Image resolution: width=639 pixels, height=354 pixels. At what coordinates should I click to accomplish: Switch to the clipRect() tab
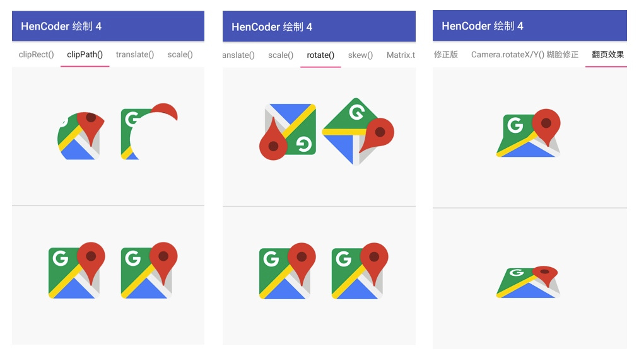(37, 54)
